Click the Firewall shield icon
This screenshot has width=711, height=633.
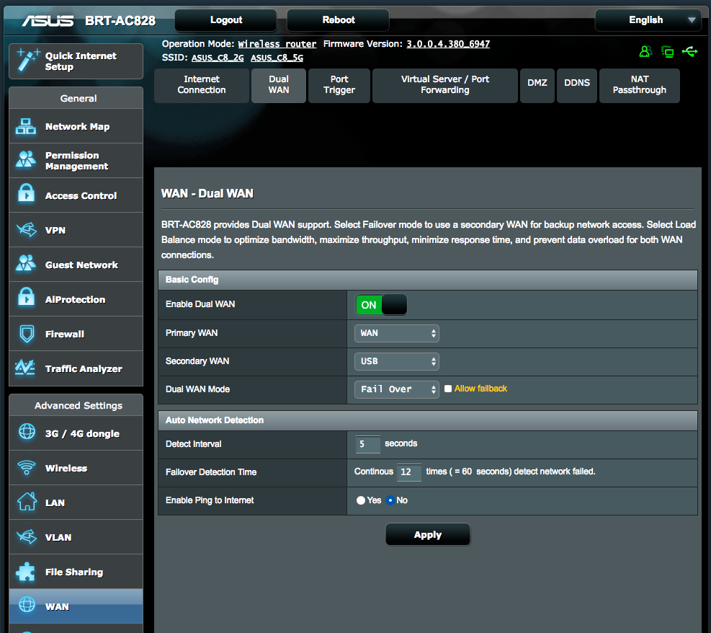pyautogui.click(x=26, y=334)
